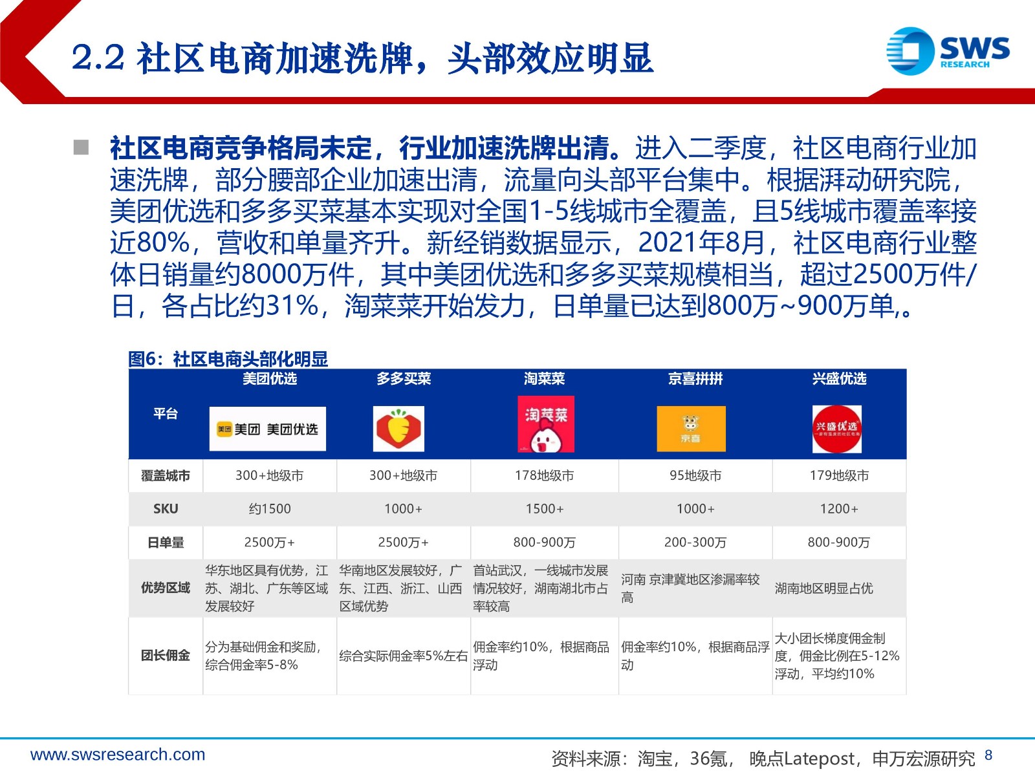
Task: Click the 约1500 SKU cell
Action: [270, 509]
